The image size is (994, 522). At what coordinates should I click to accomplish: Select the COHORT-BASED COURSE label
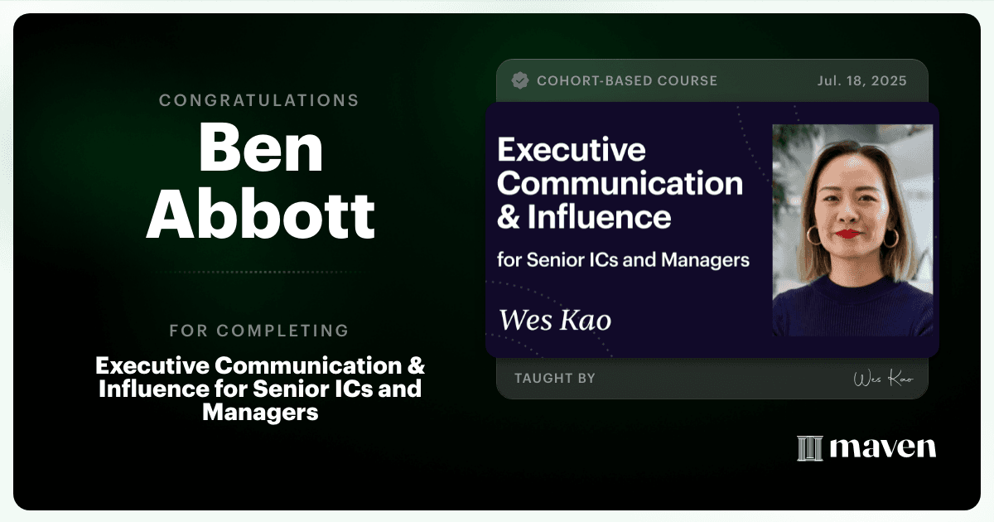(x=627, y=81)
